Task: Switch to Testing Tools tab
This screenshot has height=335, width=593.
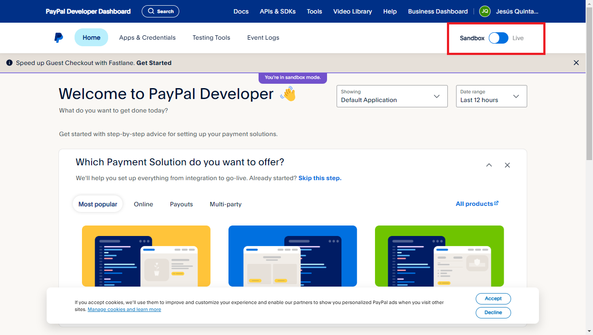Action: coord(211,38)
